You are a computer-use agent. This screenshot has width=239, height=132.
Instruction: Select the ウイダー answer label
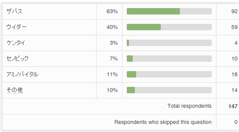[x=17, y=27]
